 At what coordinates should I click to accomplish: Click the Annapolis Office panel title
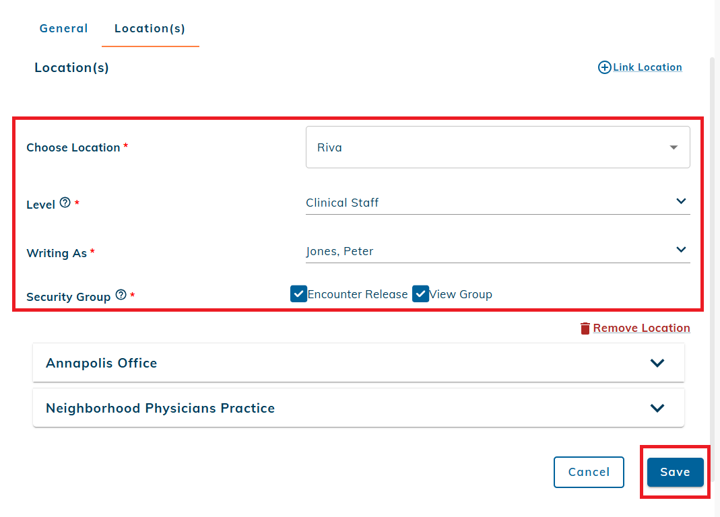pyautogui.click(x=102, y=363)
